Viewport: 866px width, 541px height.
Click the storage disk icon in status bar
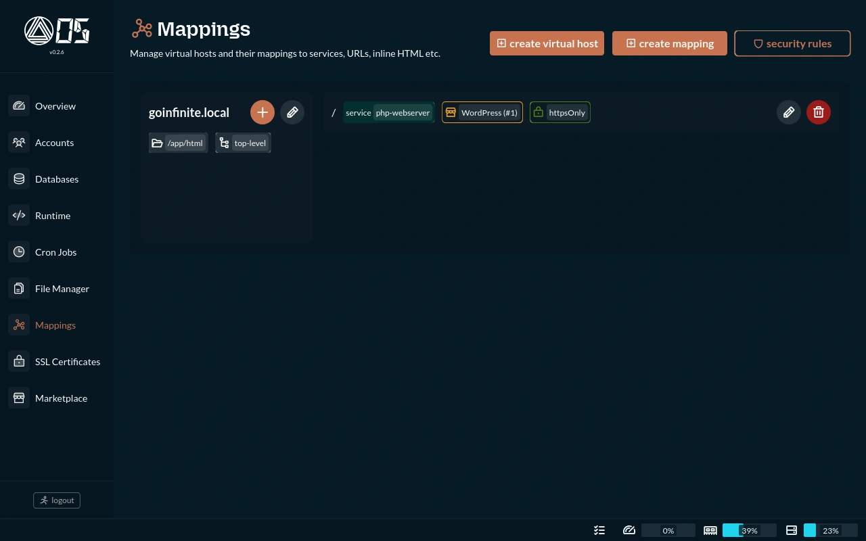tap(792, 531)
